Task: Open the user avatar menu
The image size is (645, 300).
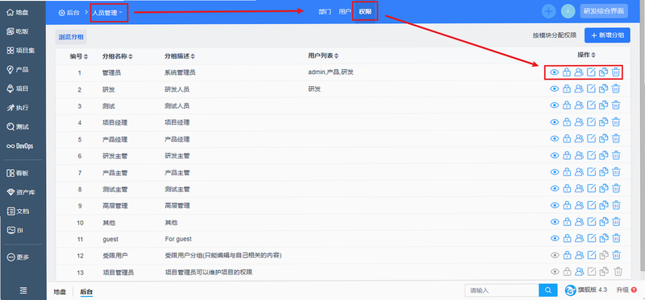Action: tap(568, 11)
